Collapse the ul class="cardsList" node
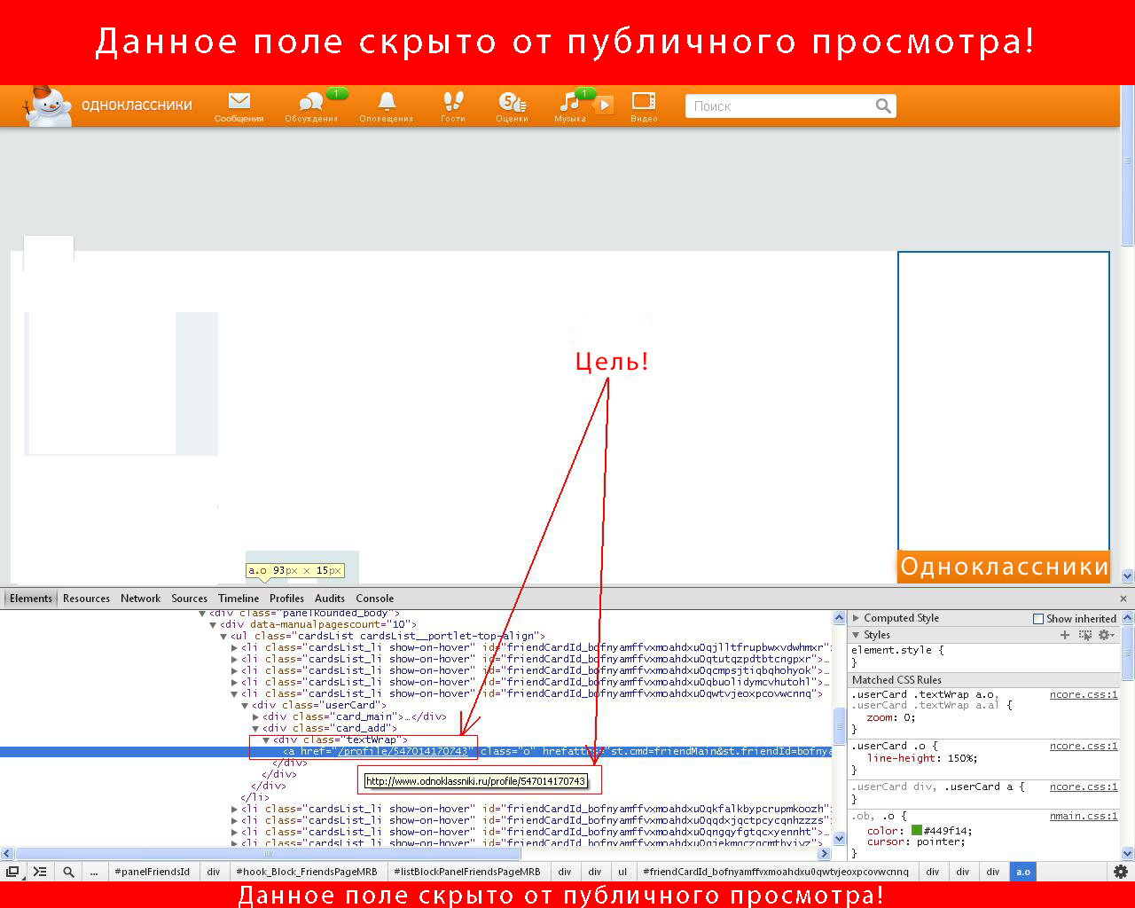1135x908 pixels. click(x=223, y=636)
